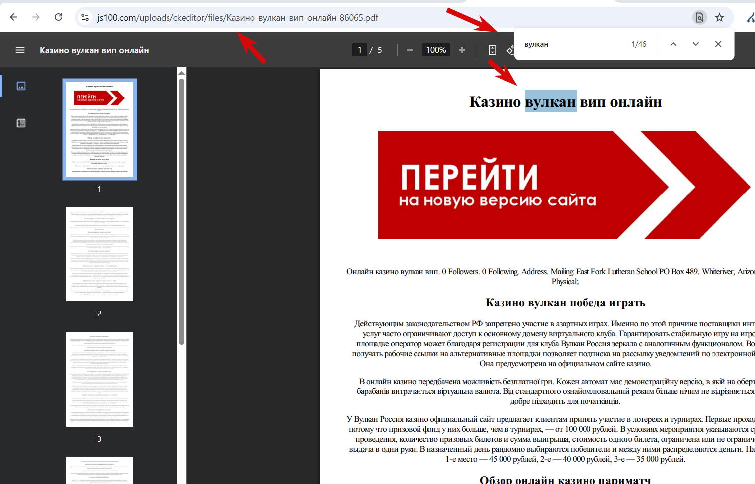Toggle the PDF sidebar hamburger menu
This screenshot has height=484, width=755.
tap(20, 50)
